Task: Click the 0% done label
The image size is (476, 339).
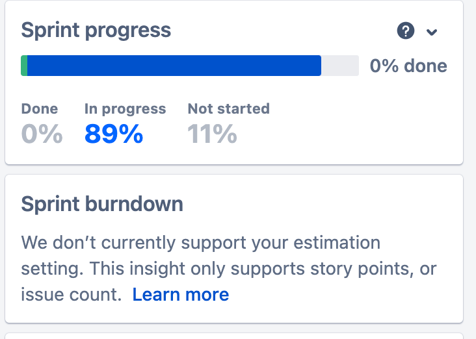Action: click(x=408, y=66)
